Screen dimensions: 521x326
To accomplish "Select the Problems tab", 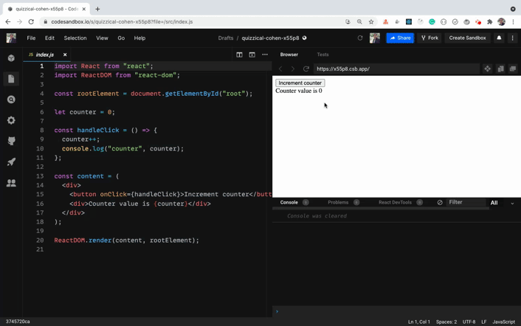I will pyautogui.click(x=338, y=203).
